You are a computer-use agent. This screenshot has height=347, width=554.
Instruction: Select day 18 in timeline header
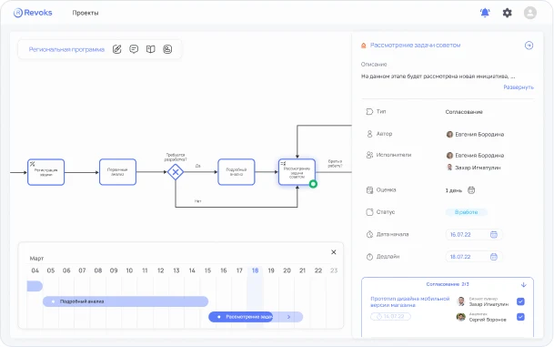[x=255, y=270]
